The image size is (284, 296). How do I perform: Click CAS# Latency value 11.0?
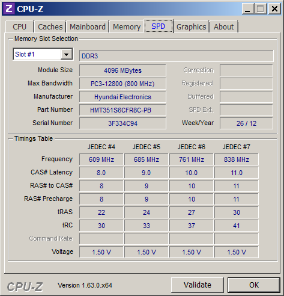(237, 173)
